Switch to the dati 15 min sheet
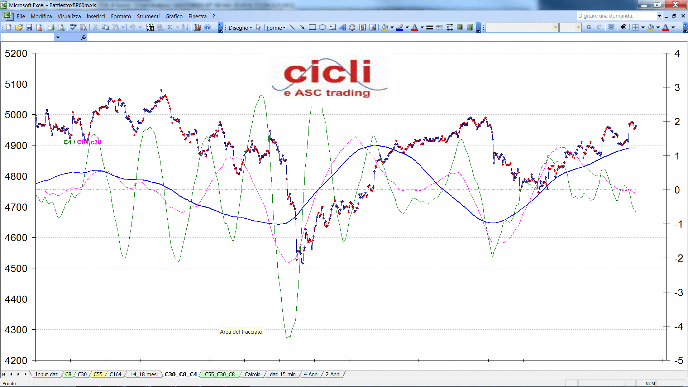This screenshot has width=688, height=387. [x=282, y=374]
